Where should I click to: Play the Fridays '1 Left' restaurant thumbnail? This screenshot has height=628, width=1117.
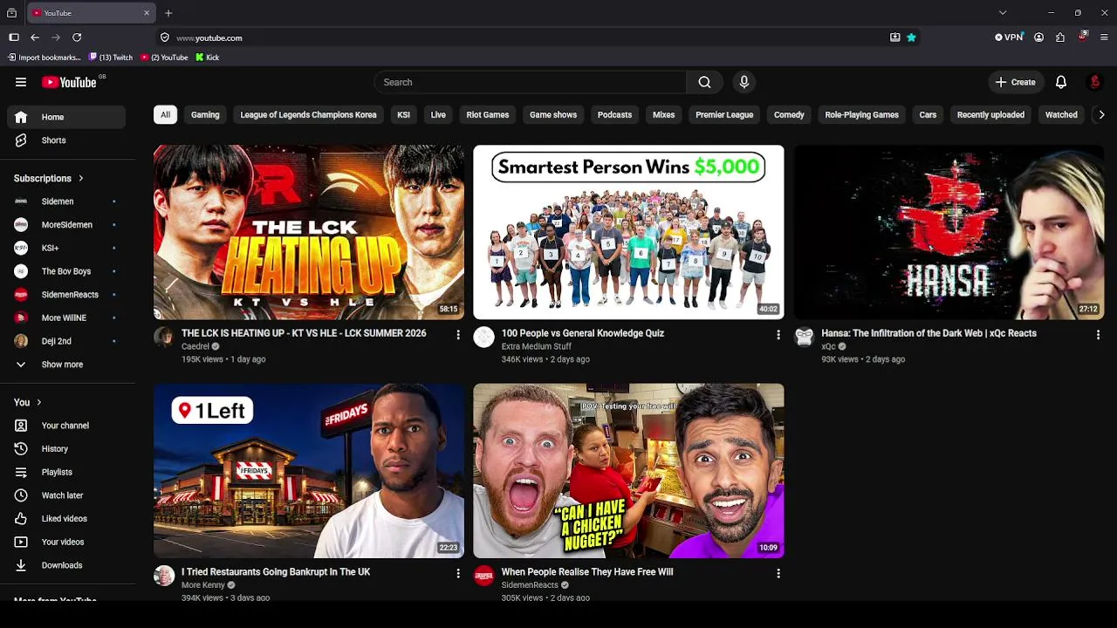(x=309, y=471)
